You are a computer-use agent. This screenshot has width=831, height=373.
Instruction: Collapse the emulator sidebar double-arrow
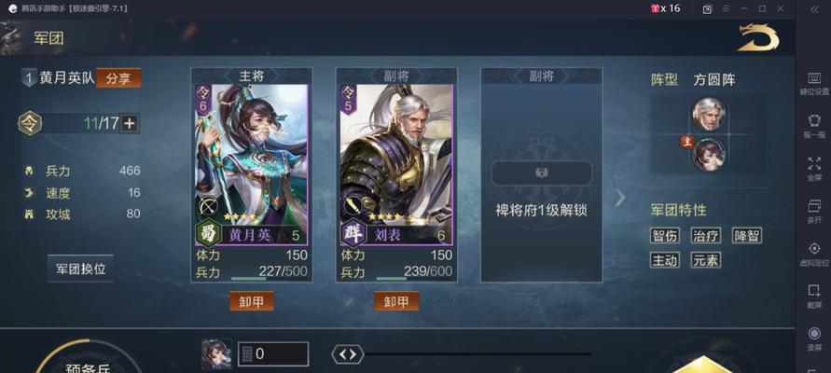[814, 9]
